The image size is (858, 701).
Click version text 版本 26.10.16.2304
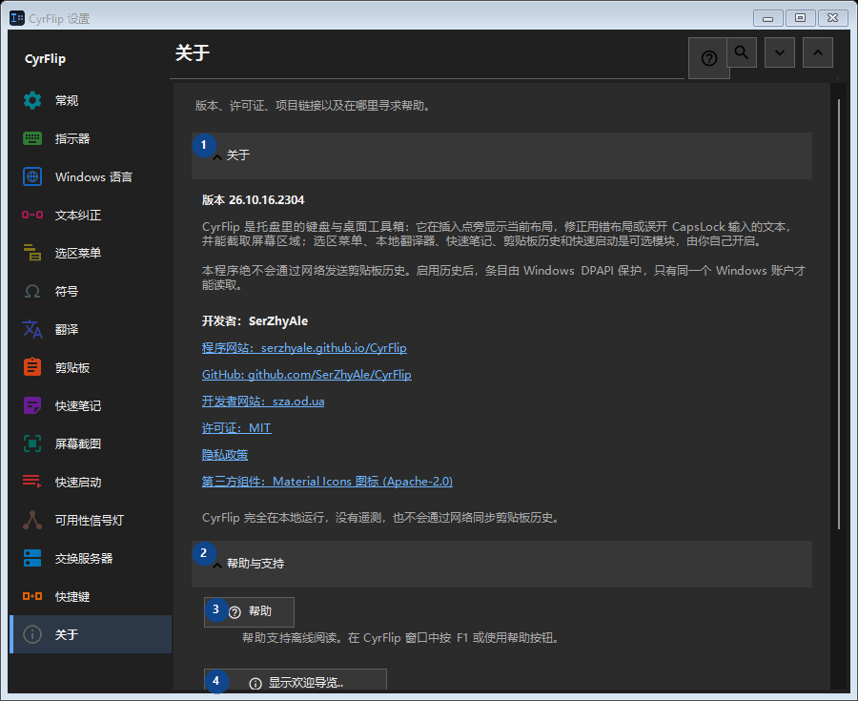click(253, 200)
